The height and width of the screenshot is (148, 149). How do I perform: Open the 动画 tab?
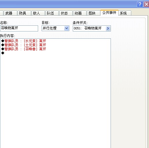point(80,13)
